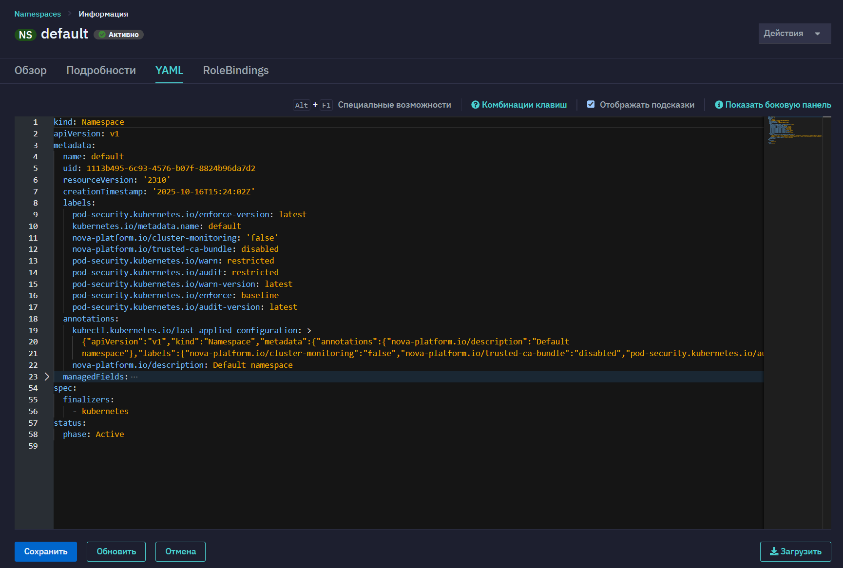Screen dimensions: 843x568
Task: Click the NS namespace badge icon
Action: (x=25, y=35)
